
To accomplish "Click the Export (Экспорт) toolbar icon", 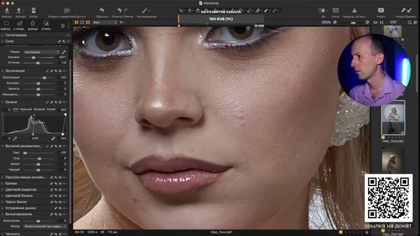I will click(19, 10).
